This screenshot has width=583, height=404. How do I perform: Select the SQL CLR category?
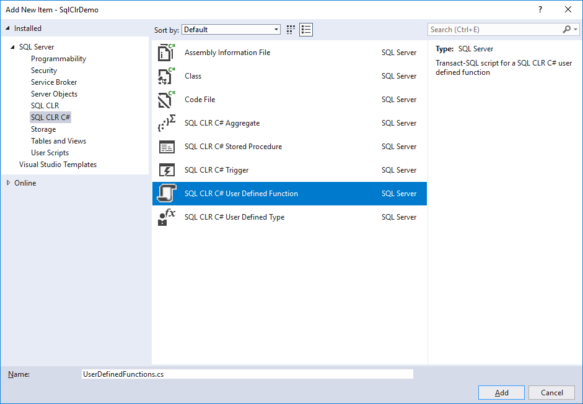(x=45, y=106)
